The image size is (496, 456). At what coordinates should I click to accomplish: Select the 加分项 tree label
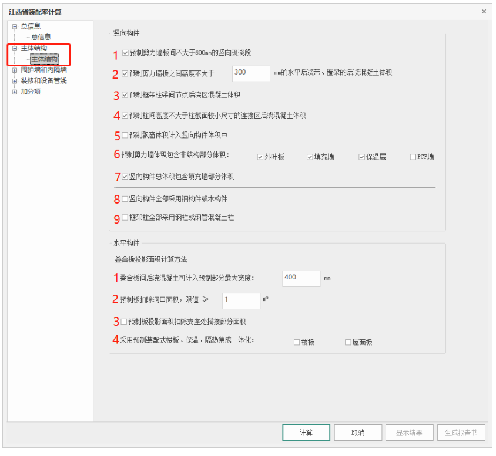point(31,92)
